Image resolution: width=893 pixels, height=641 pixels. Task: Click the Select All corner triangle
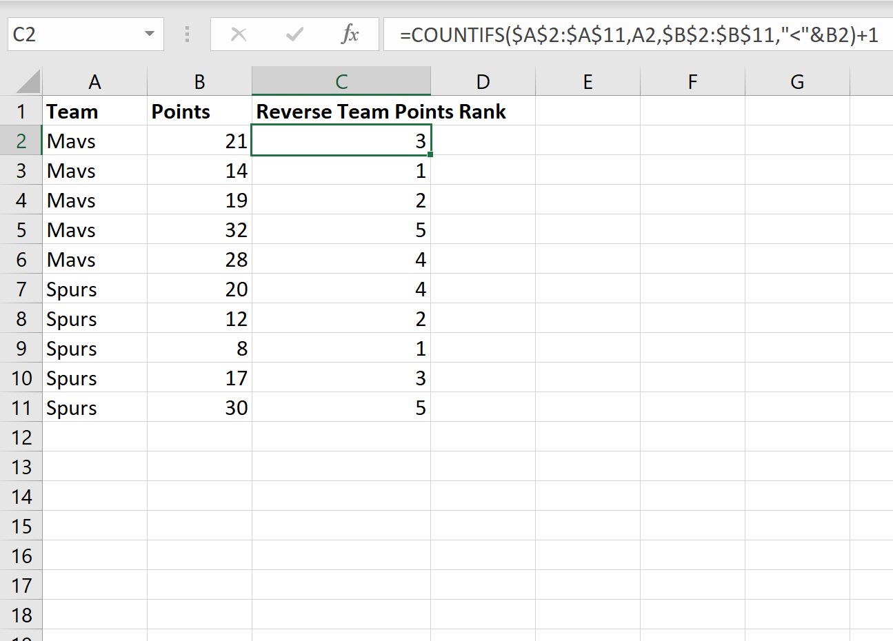(x=28, y=81)
